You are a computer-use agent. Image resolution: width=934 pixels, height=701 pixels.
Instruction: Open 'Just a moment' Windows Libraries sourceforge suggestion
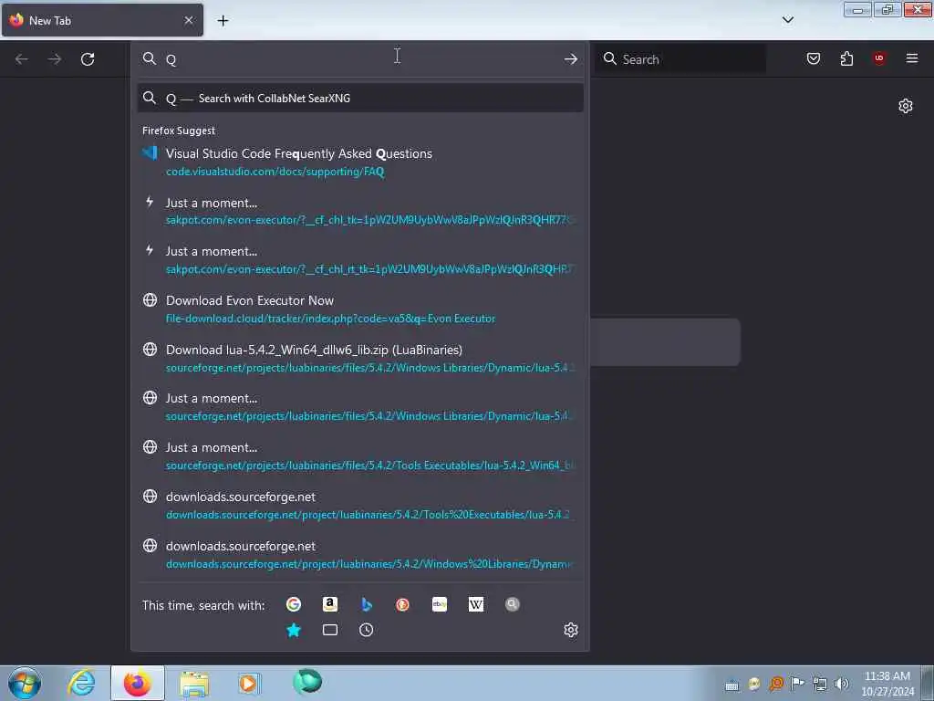click(360, 407)
